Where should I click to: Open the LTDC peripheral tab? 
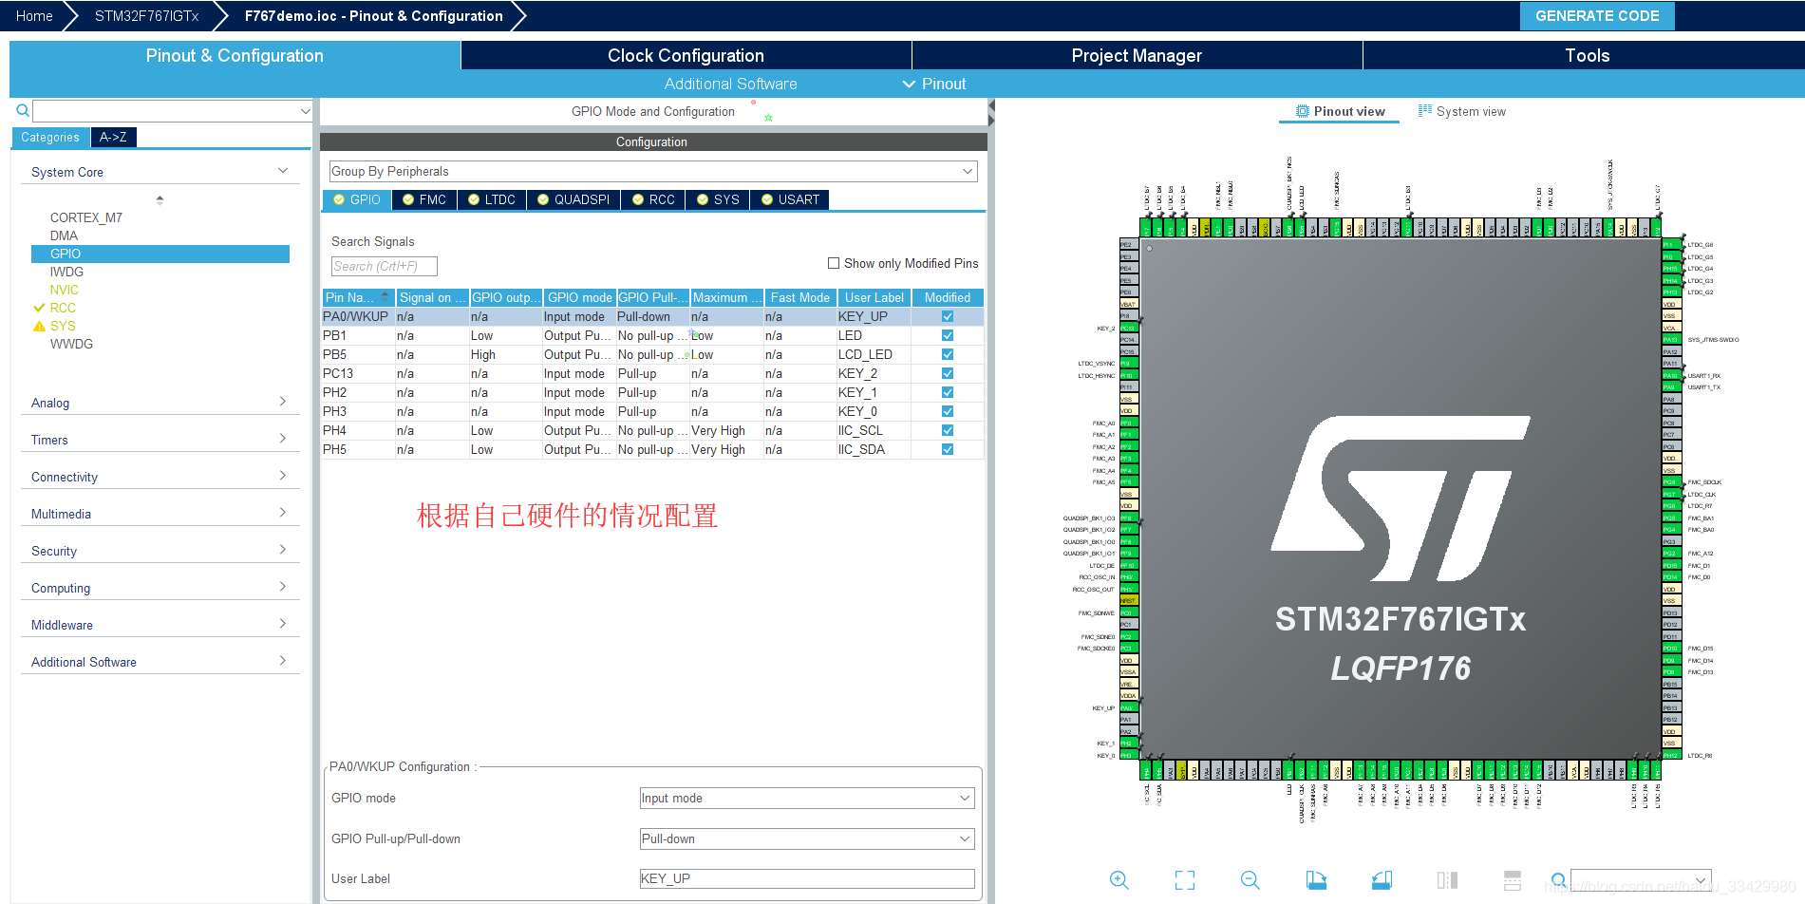point(492,199)
